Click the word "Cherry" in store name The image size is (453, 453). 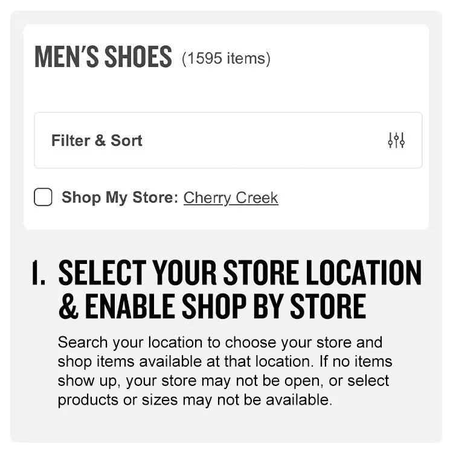click(205, 198)
